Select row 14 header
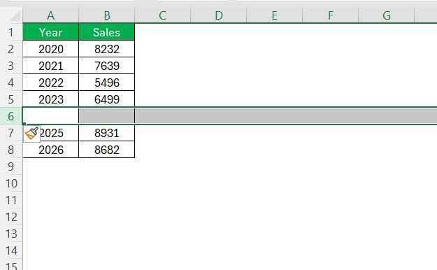437x270 pixels. point(11,250)
